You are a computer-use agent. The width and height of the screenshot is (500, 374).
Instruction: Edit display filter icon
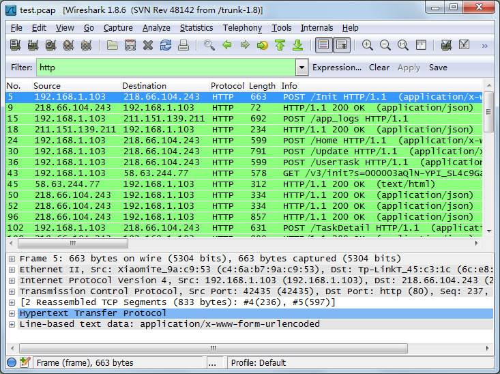click(464, 45)
